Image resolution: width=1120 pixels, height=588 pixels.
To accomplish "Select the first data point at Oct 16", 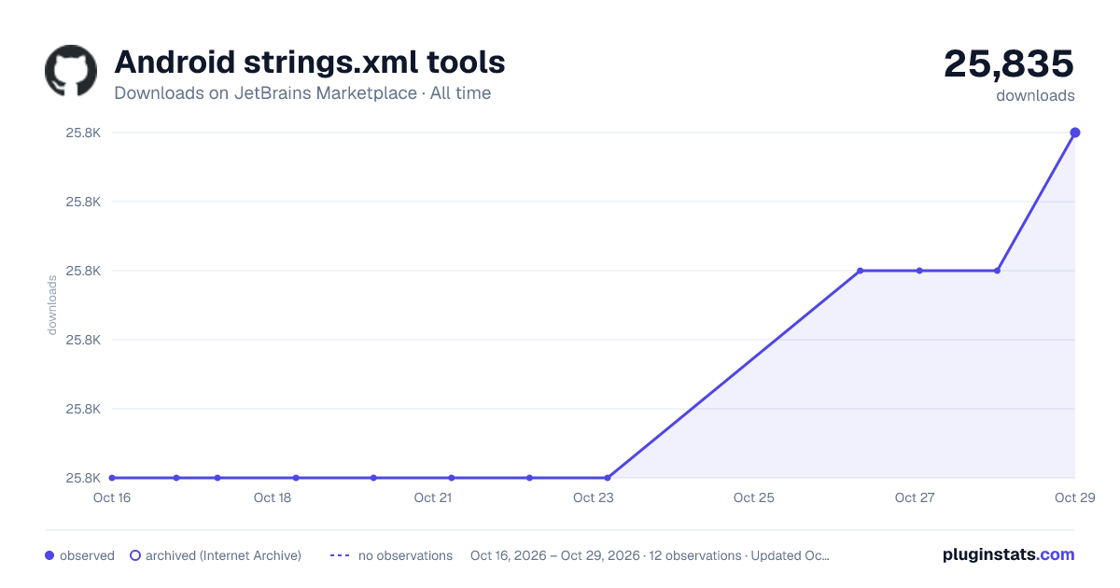I will (112, 478).
